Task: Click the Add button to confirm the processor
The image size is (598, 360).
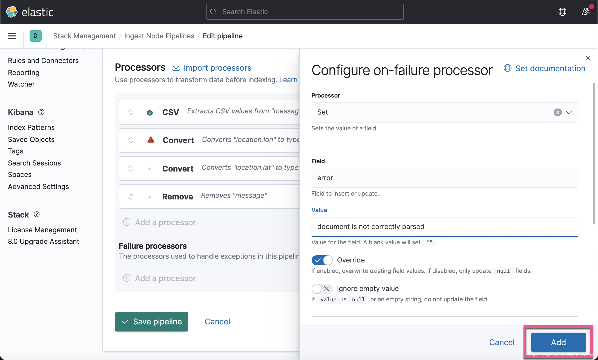Action: click(558, 342)
